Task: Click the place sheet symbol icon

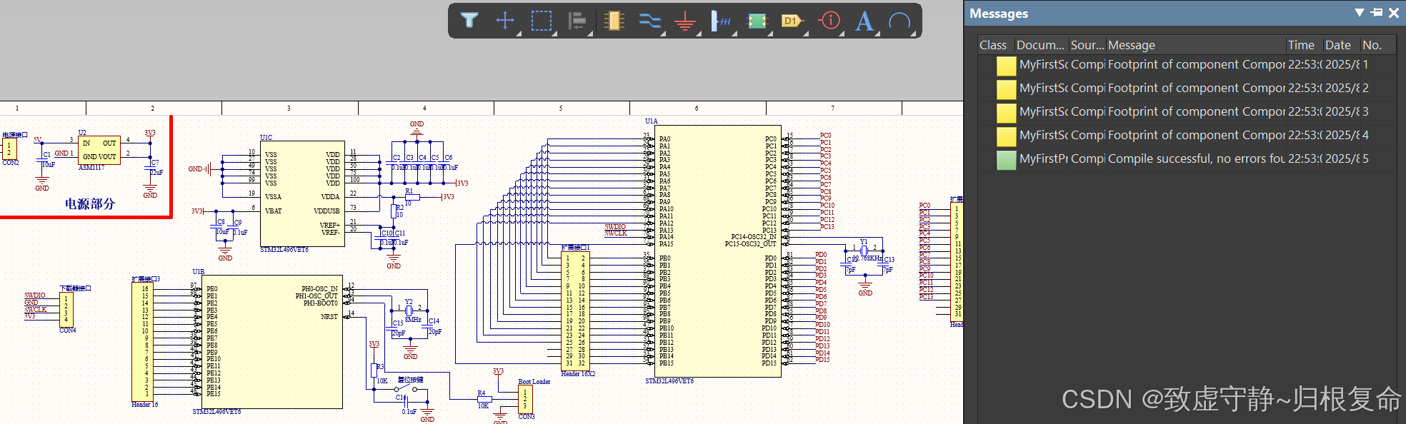Action: coord(757,21)
